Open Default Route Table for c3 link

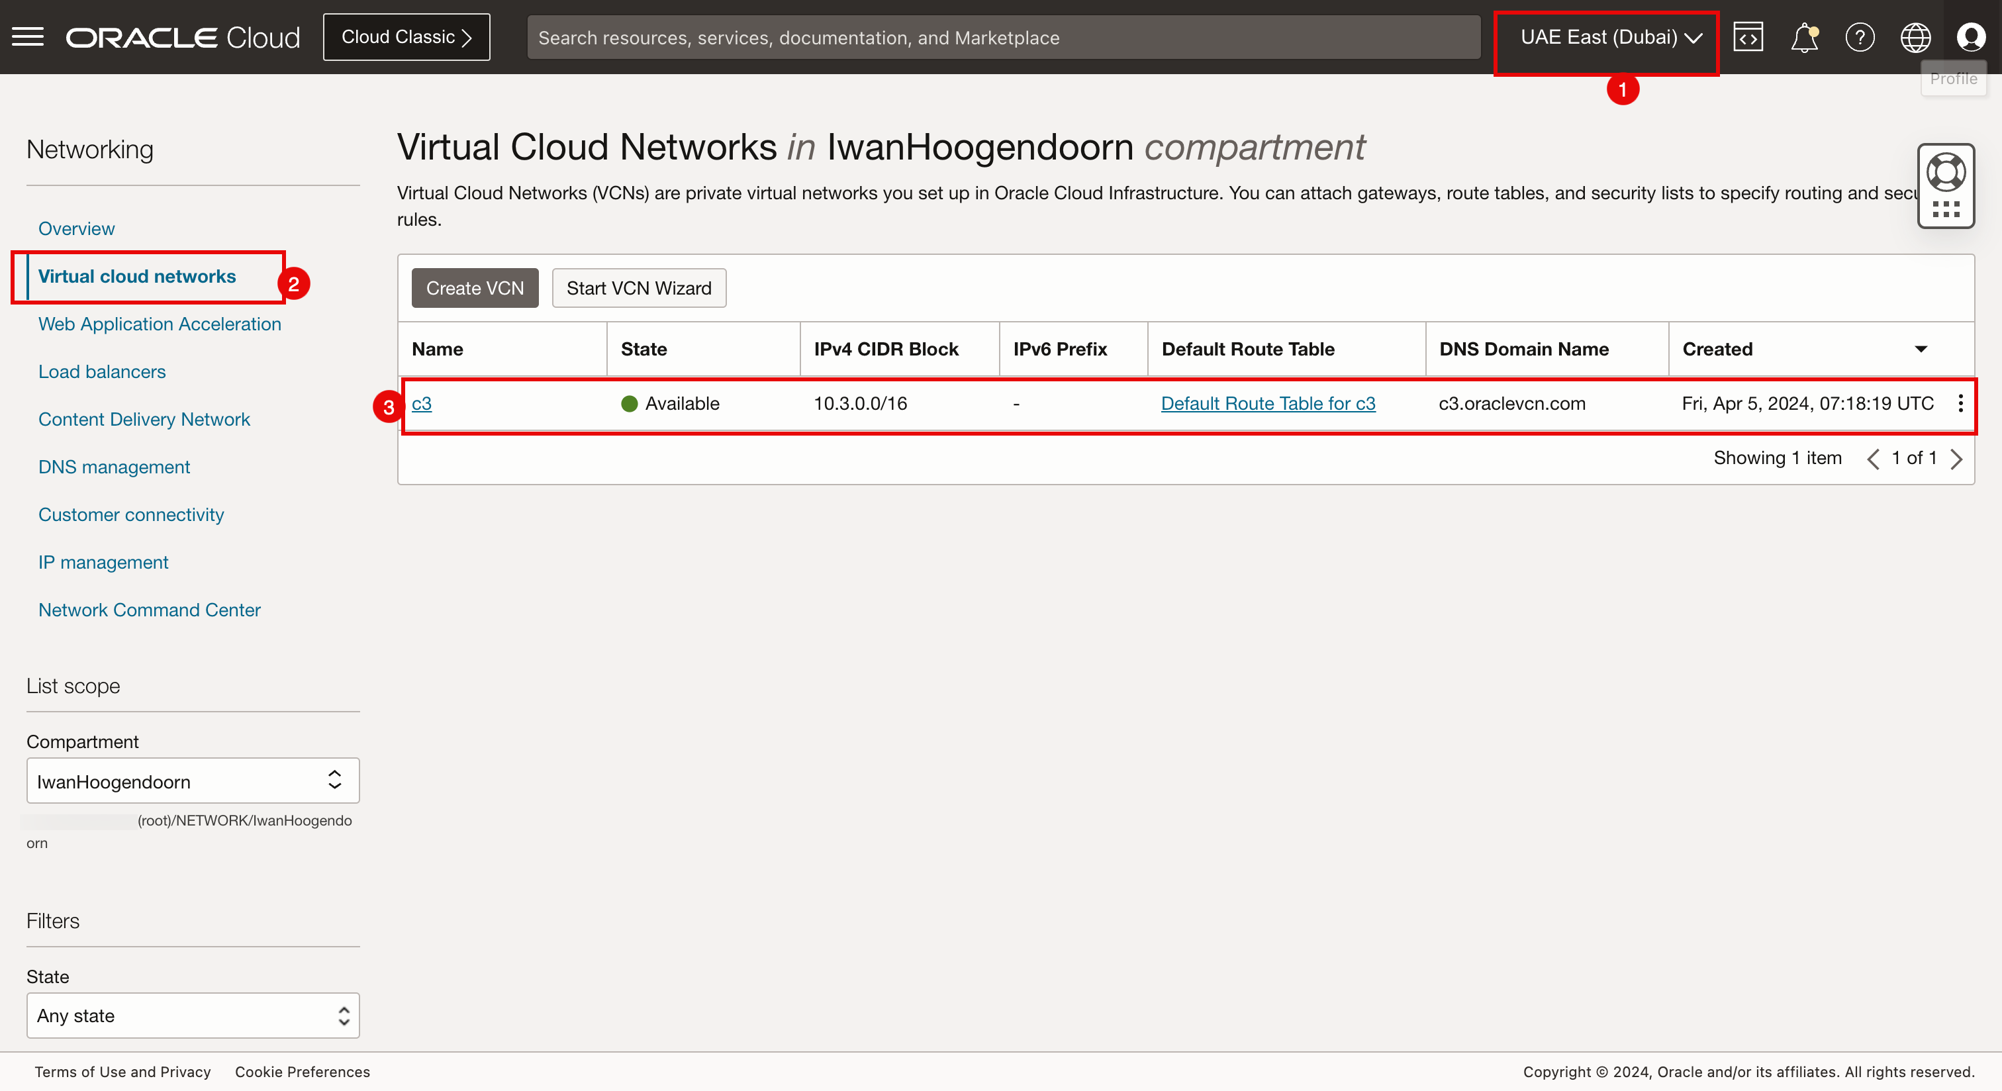click(x=1268, y=403)
